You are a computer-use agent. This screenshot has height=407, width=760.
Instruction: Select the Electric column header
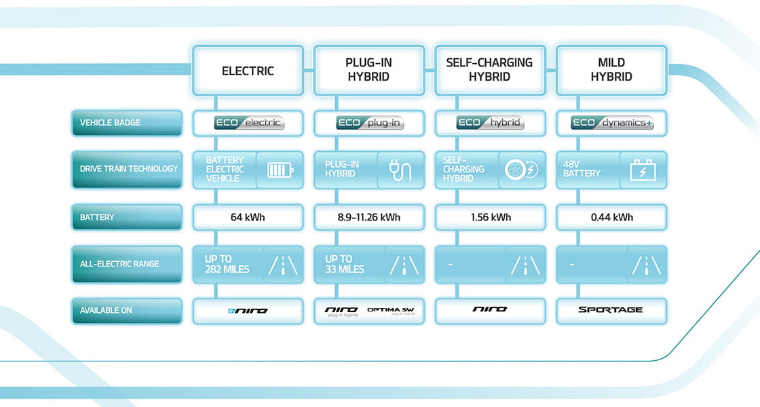click(x=248, y=71)
